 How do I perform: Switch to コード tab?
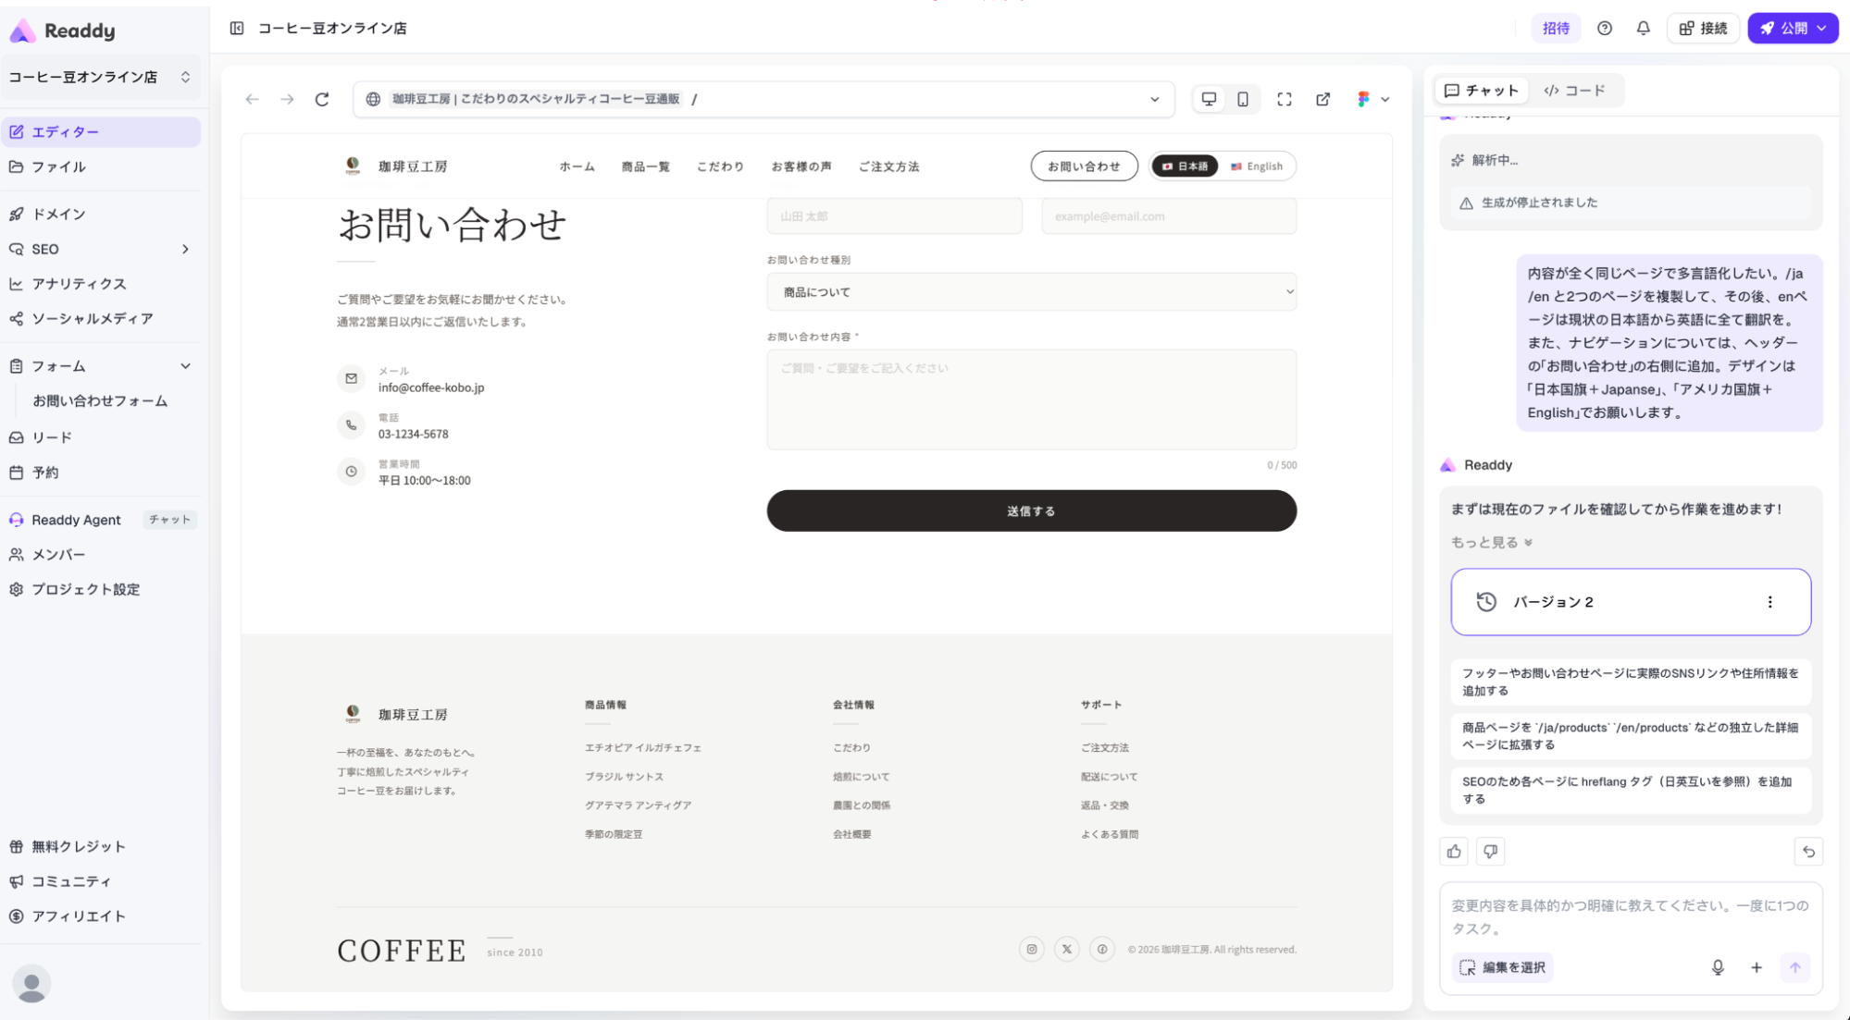pos(1574,91)
